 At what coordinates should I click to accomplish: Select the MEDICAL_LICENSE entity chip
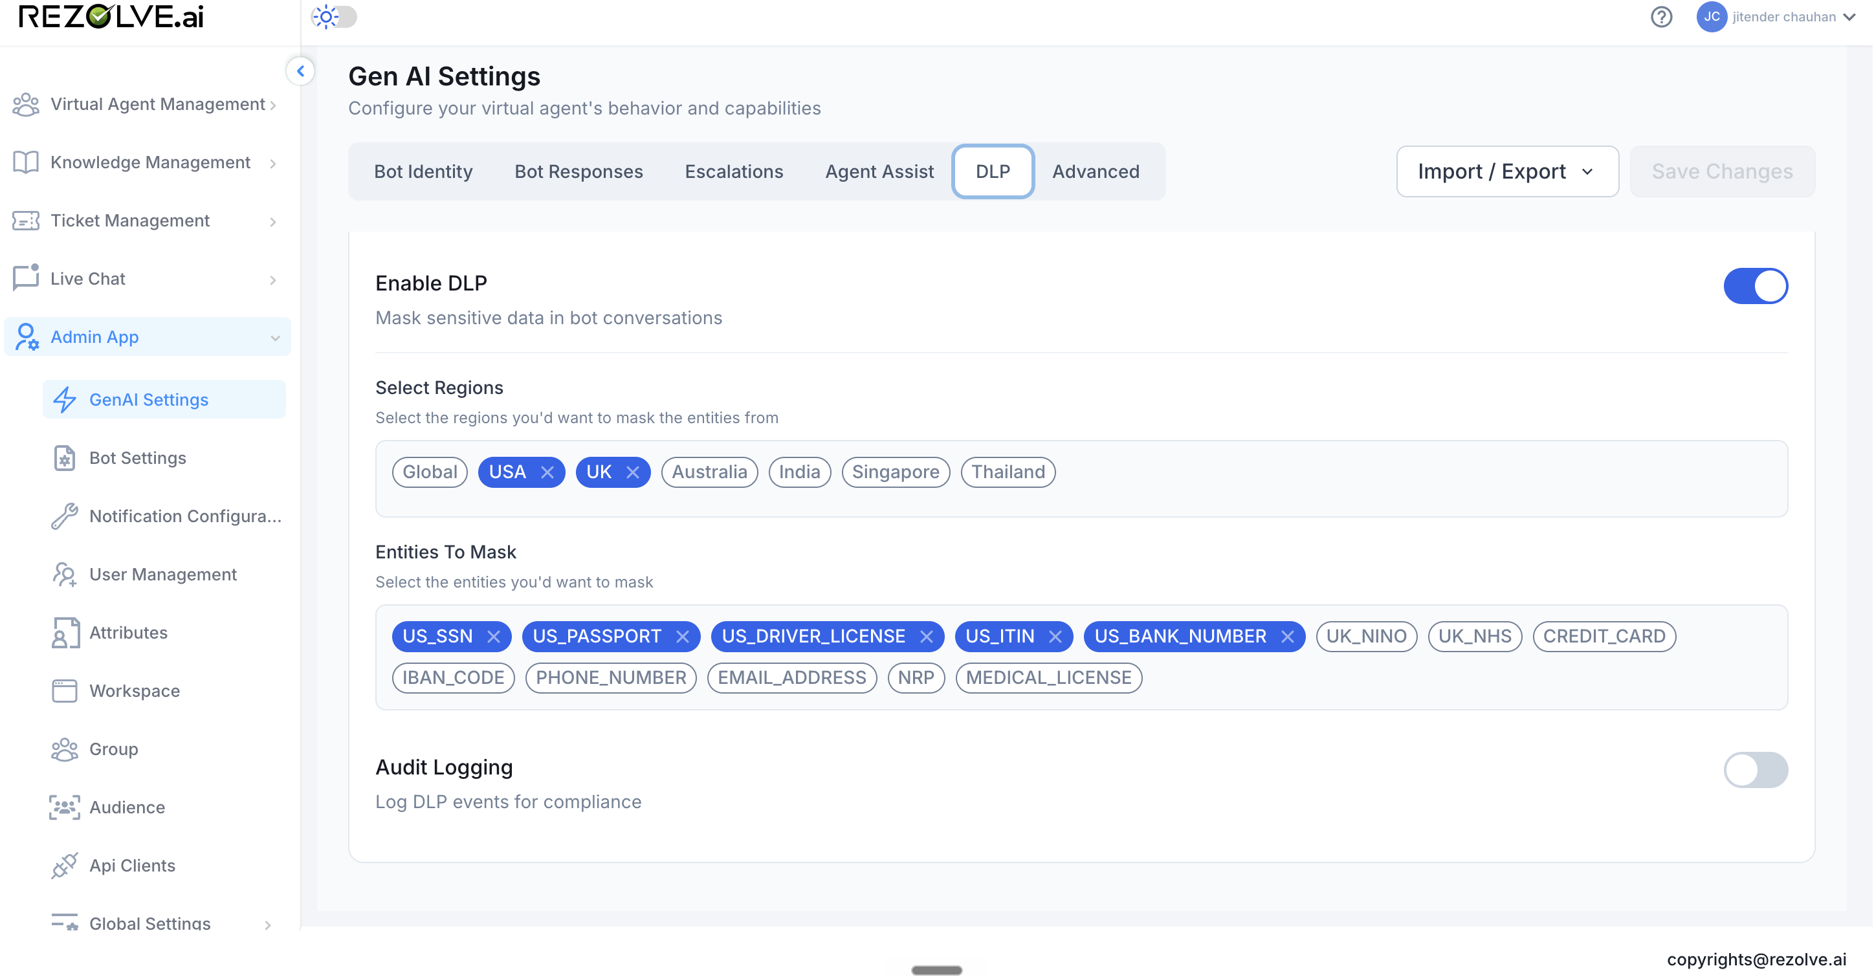[x=1048, y=678]
